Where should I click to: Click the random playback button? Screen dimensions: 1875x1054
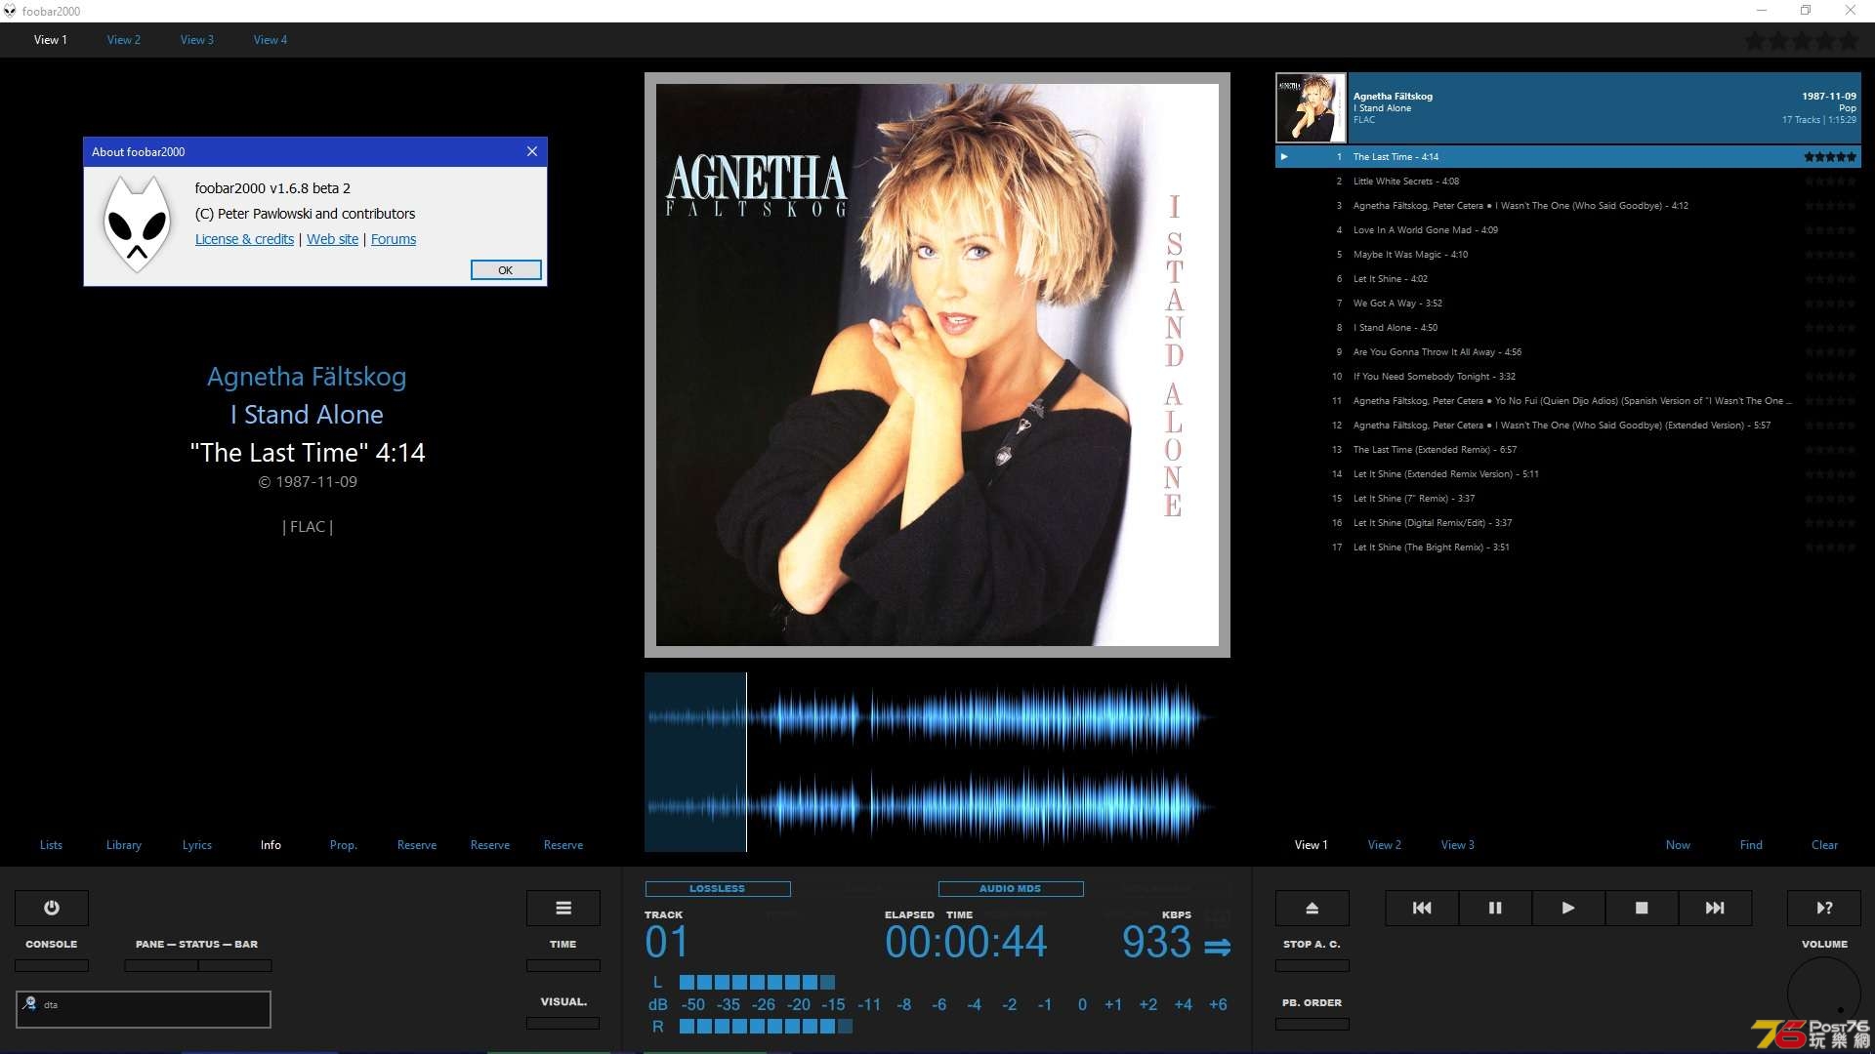1824,908
